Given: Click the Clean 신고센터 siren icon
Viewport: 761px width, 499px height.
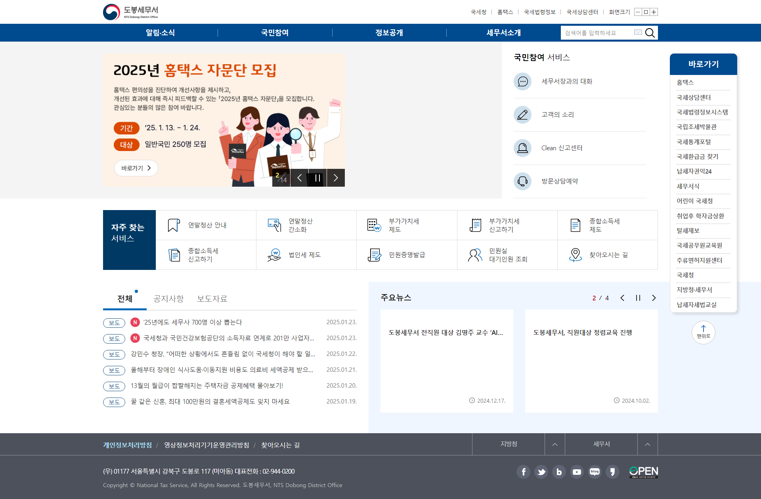Looking at the screenshot, I should 522,148.
